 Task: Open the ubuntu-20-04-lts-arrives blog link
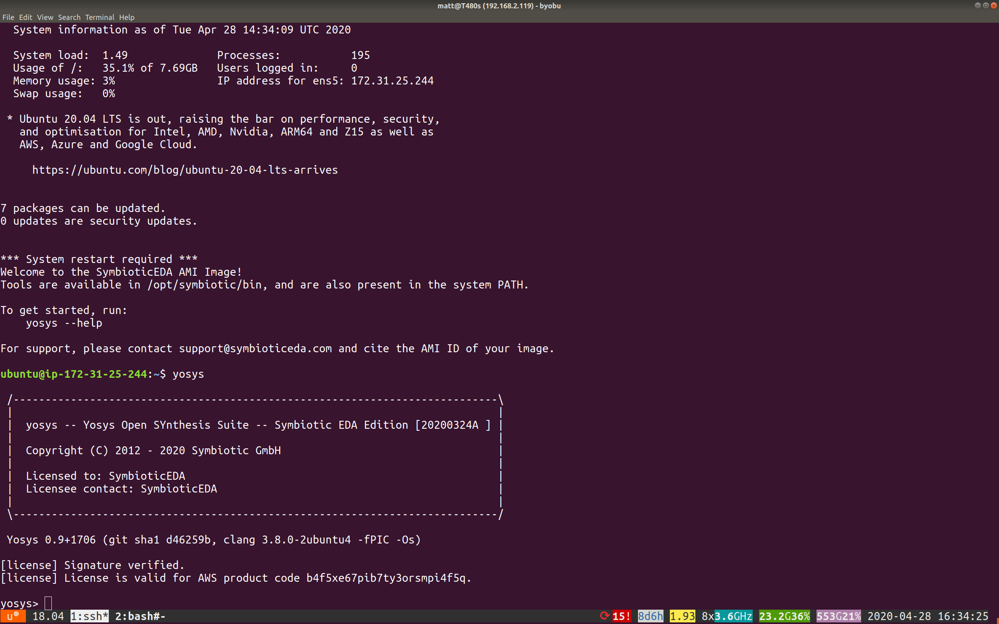(x=185, y=170)
